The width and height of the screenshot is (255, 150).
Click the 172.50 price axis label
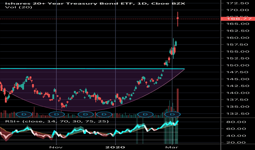[x=237, y=3]
